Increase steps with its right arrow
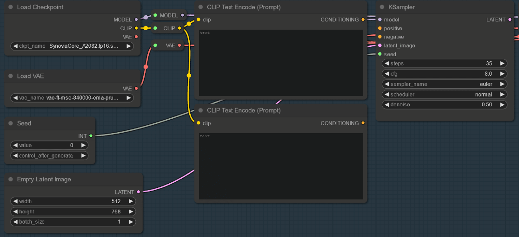The height and width of the screenshot is (237, 519). pos(502,64)
